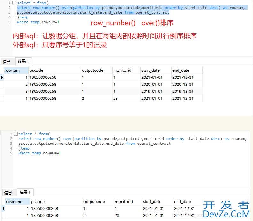Place cursor on line 1 in upper editor

(33, 3)
